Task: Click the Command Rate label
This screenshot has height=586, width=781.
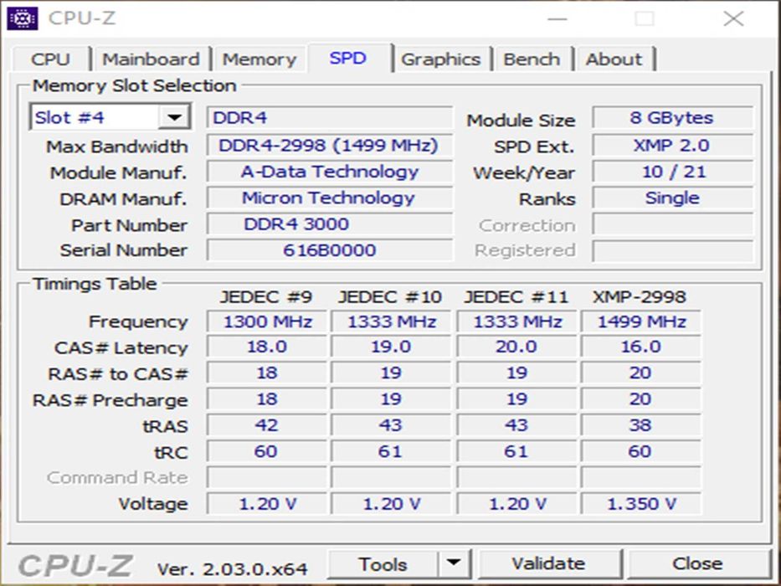Action: [117, 478]
